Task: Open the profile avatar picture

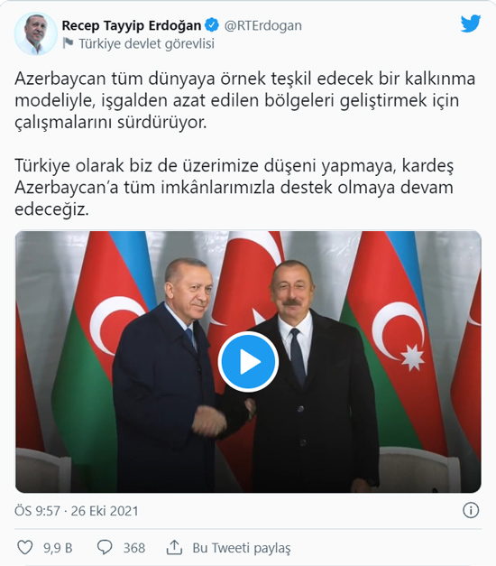Action: click(35, 34)
